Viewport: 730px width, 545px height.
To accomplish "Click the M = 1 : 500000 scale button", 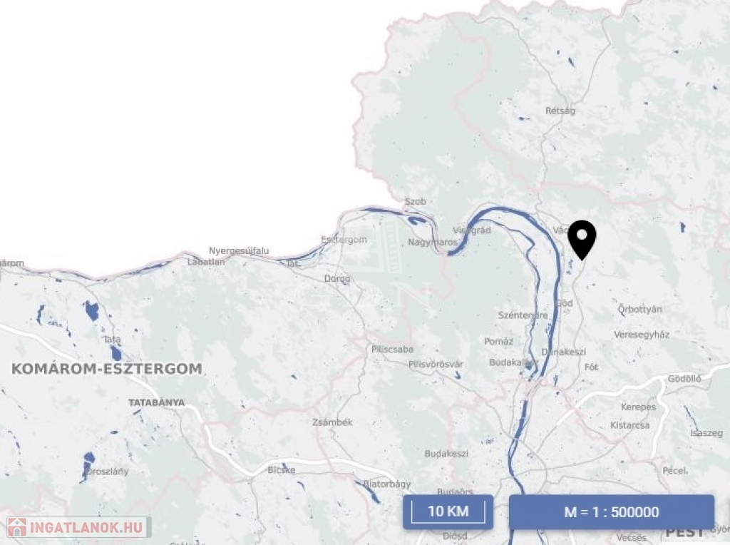I will [x=611, y=512].
